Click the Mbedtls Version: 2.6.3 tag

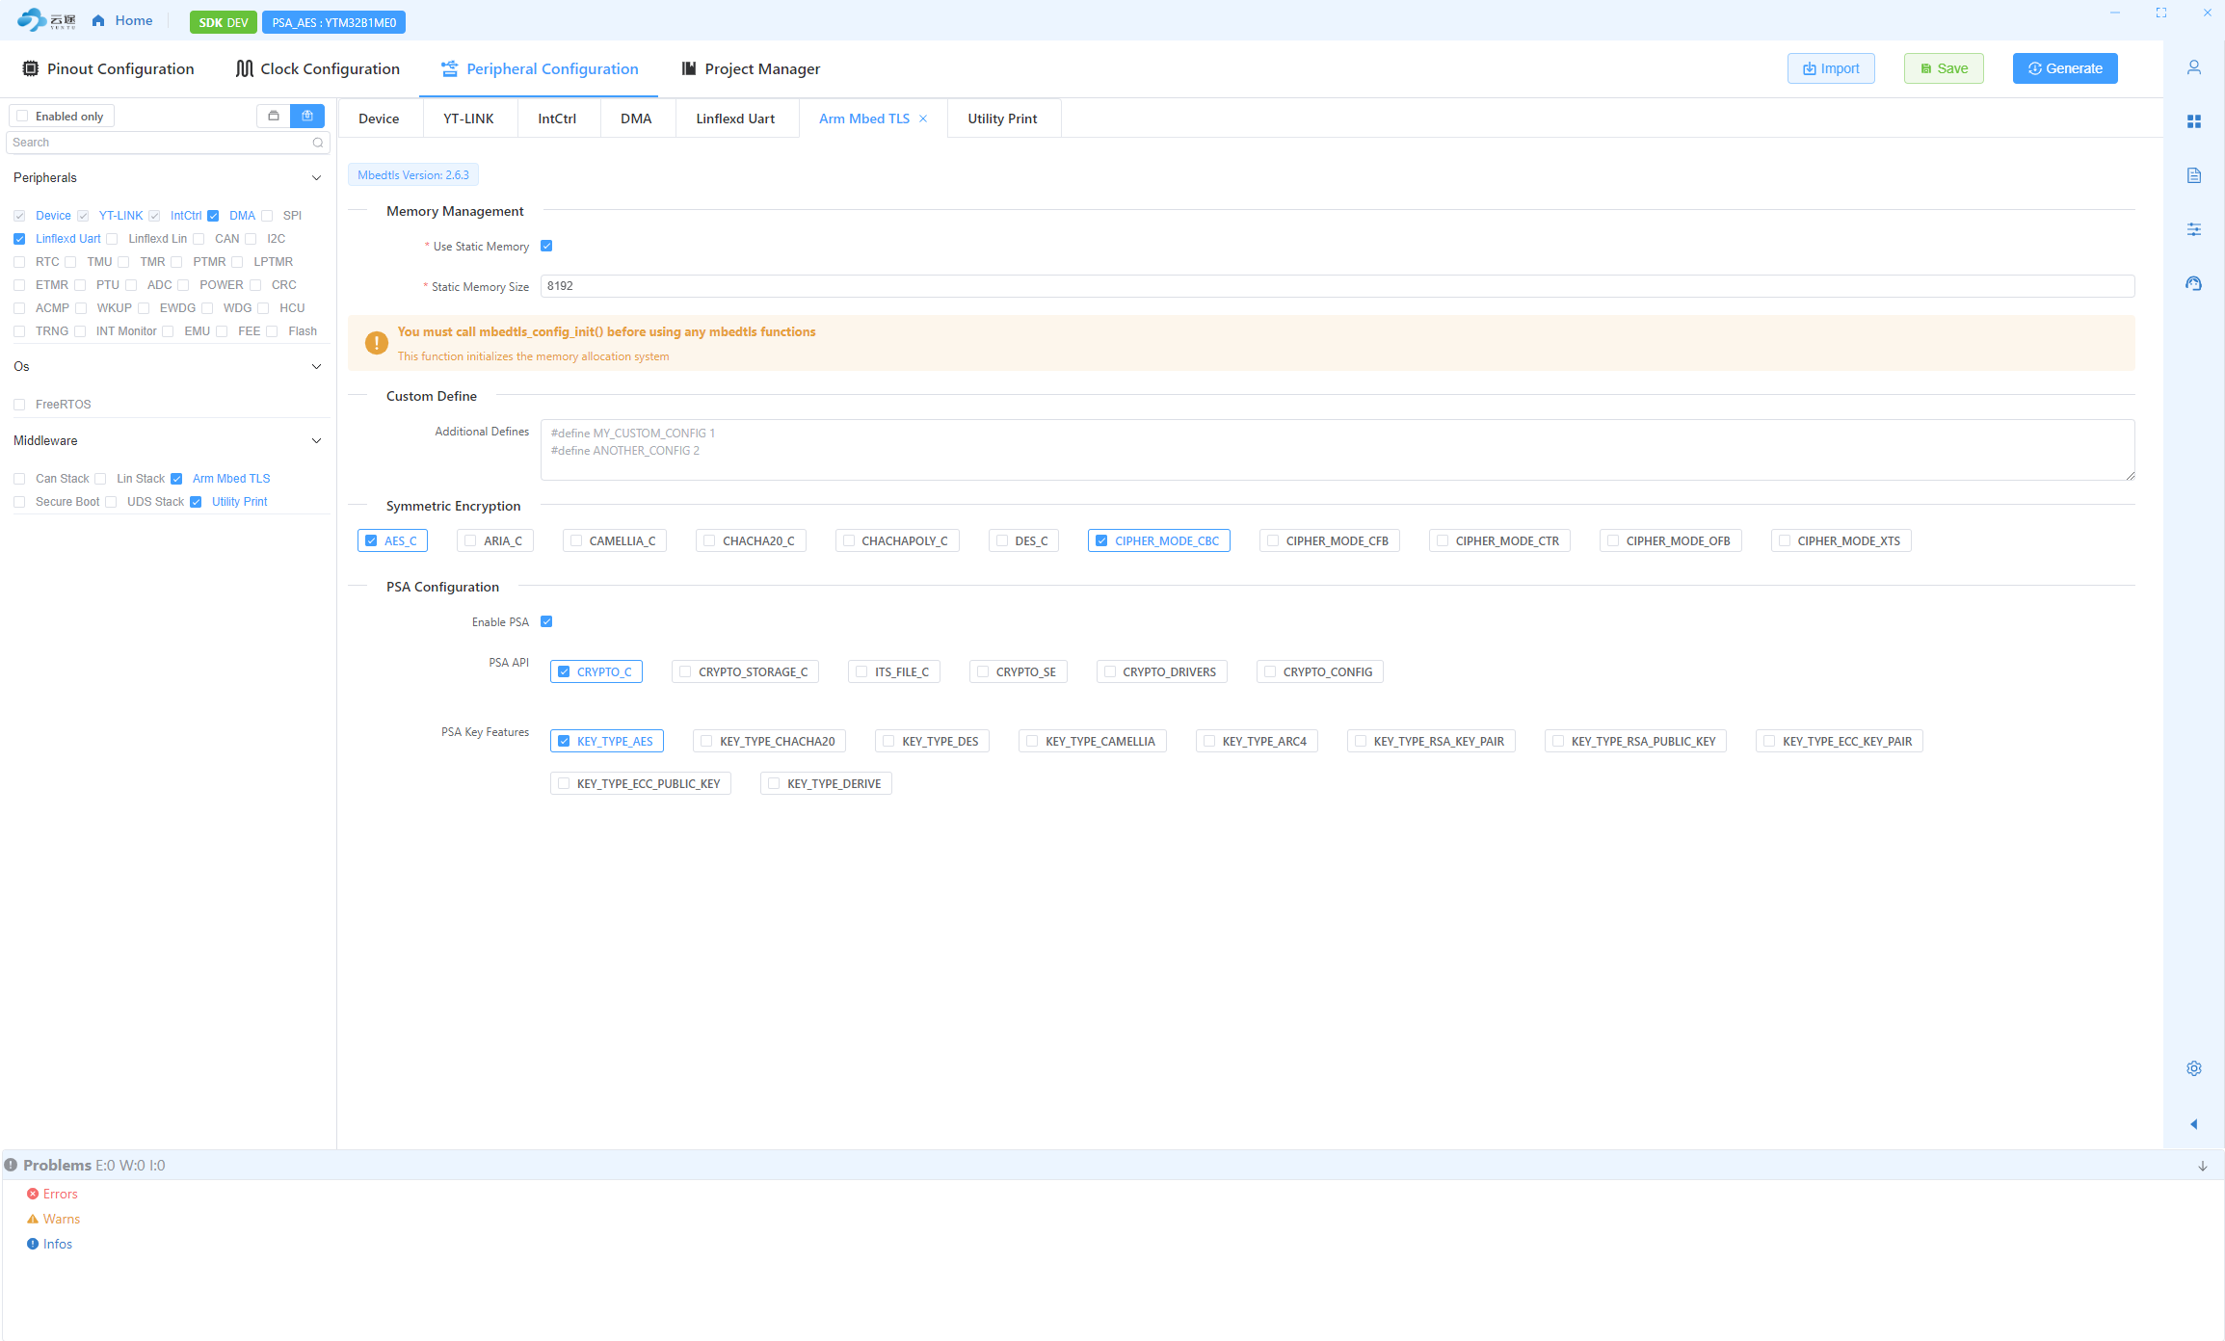(413, 174)
